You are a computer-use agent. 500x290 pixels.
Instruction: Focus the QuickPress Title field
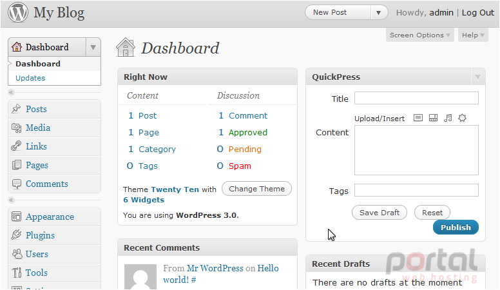(x=416, y=98)
